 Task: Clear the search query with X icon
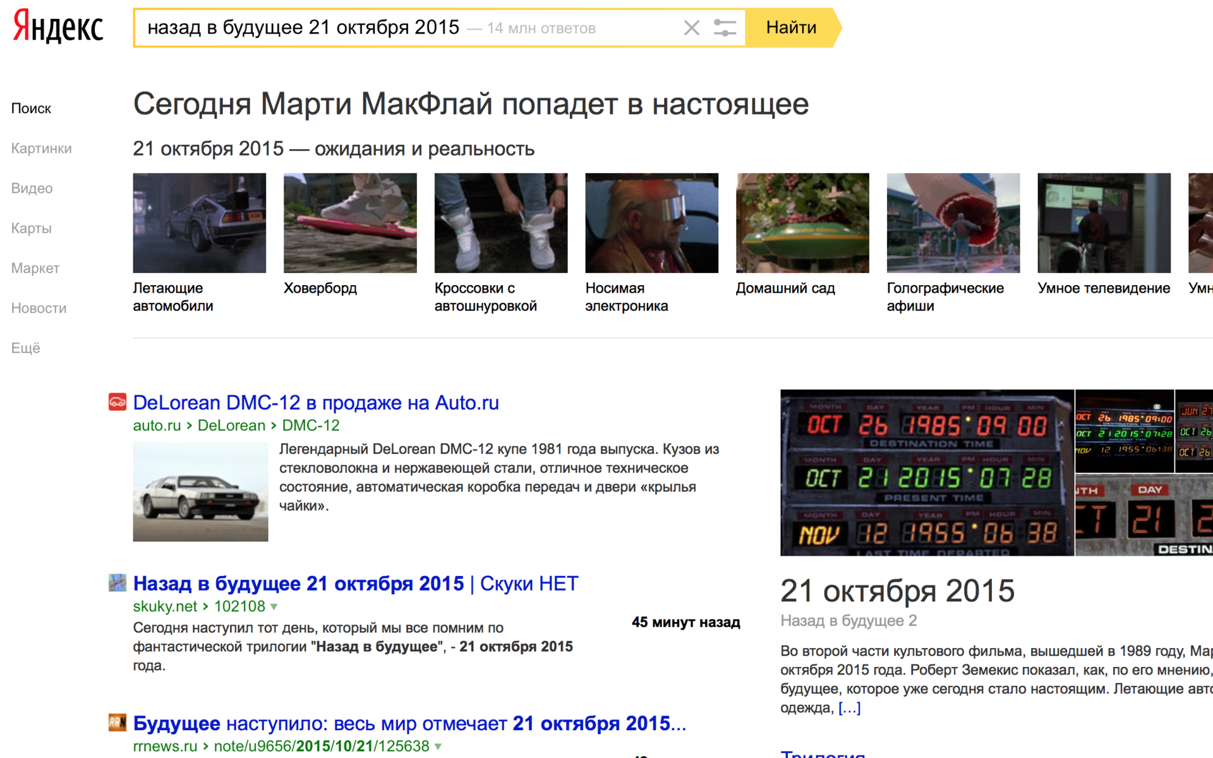(692, 28)
